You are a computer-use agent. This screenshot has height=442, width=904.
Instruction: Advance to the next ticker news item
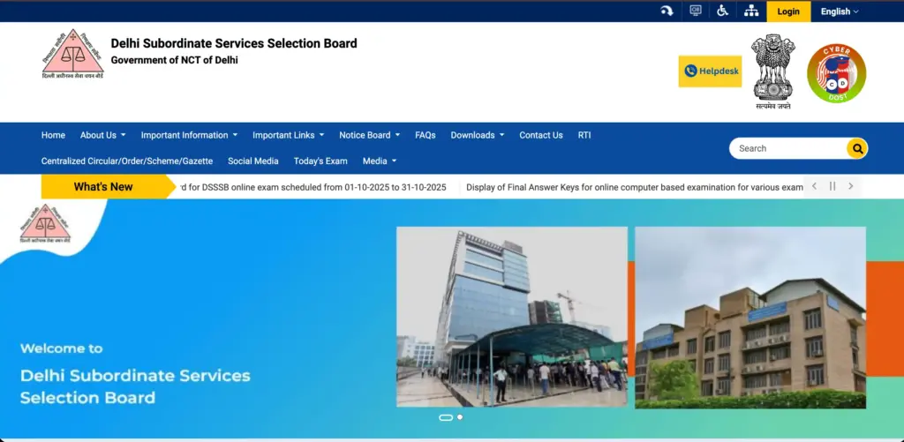pos(850,186)
